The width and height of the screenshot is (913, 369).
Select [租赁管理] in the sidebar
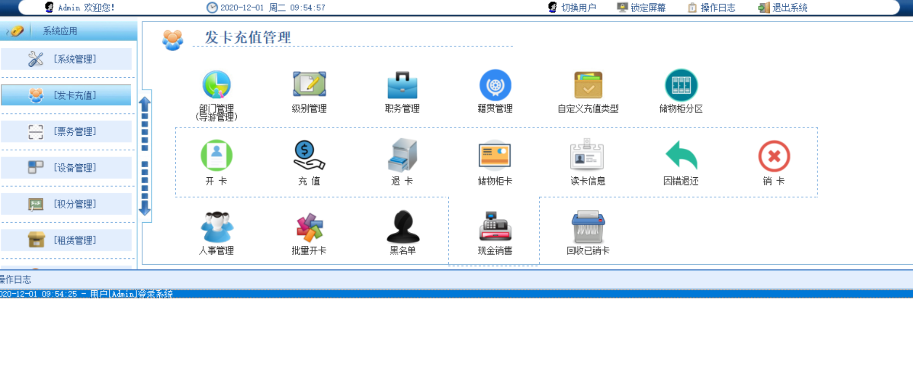coord(66,240)
